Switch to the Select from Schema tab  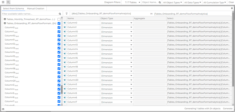pyautogui.click(x=13, y=8)
